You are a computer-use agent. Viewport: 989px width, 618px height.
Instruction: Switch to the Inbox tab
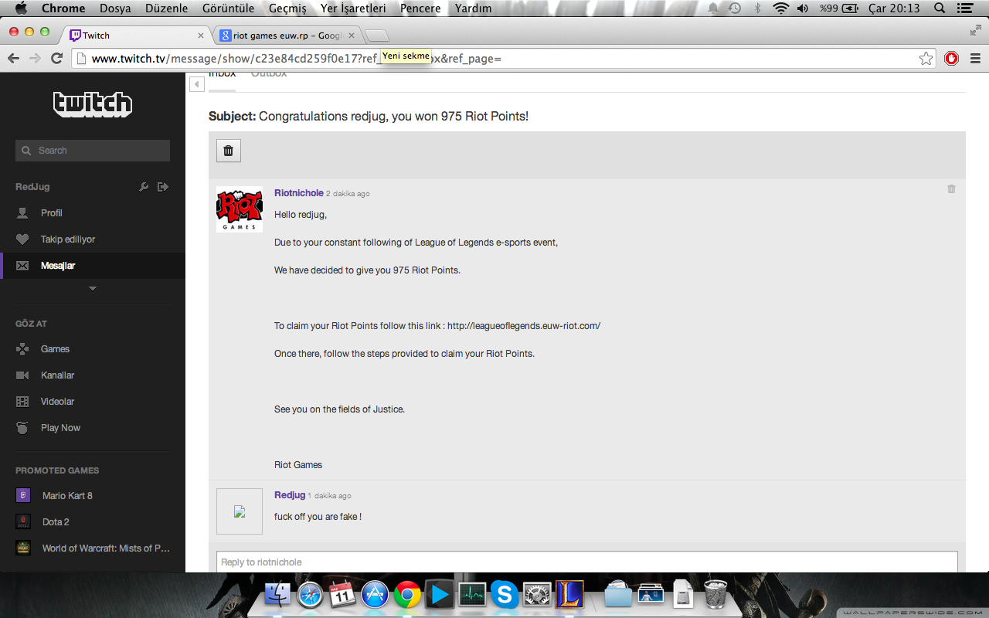[x=223, y=74]
